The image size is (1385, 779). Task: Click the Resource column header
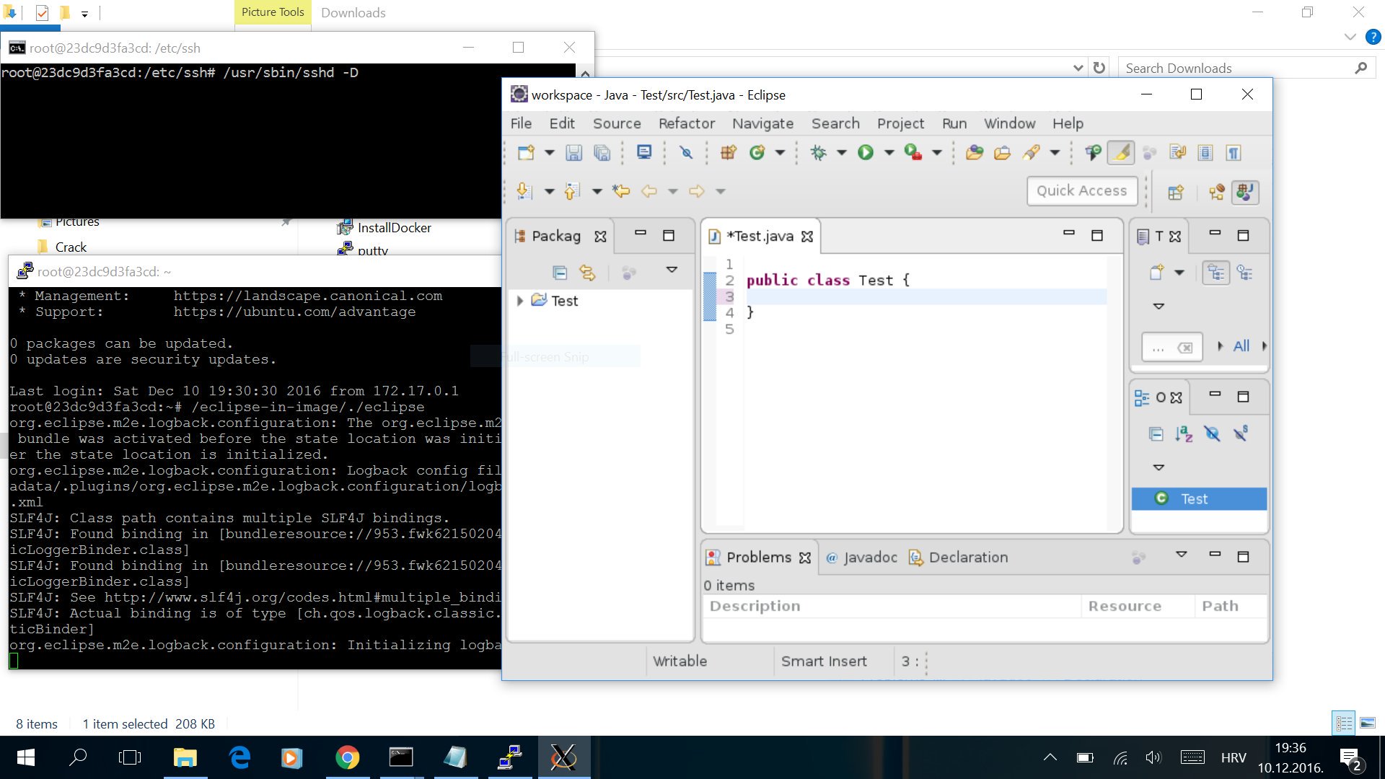pyautogui.click(x=1138, y=607)
